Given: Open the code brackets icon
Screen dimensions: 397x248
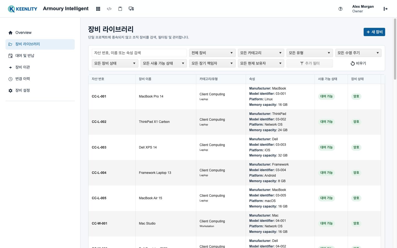Looking at the screenshot, I should click(x=109, y=9).
